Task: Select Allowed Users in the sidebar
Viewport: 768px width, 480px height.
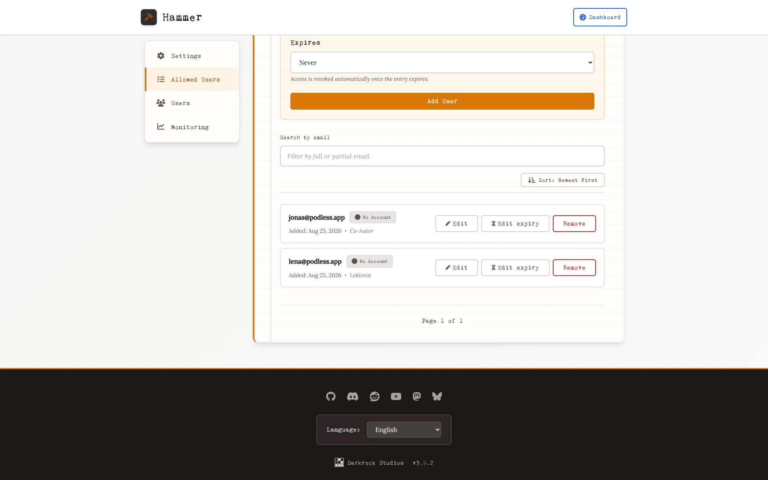Action: (192, 79)
